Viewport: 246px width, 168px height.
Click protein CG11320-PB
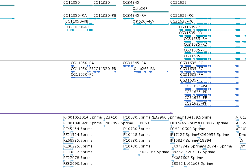(105, 69)
